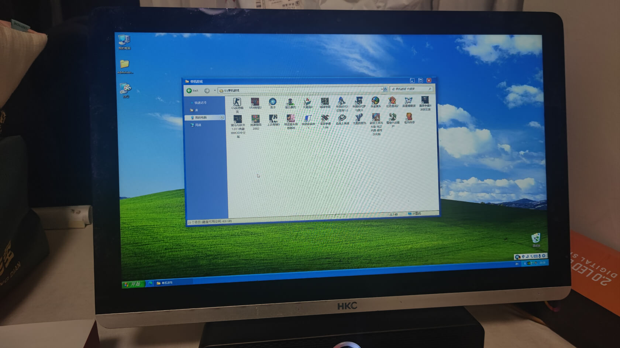The height and width of the screenshot is (348, 620).
Task: Open the 地球帝国 shortcut icon
Action: click(325, 103)
